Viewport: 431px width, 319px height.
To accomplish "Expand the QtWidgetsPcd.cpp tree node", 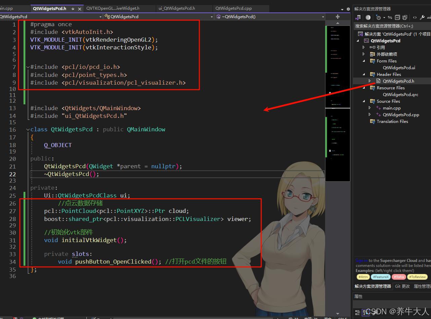I will pos(370,115).
